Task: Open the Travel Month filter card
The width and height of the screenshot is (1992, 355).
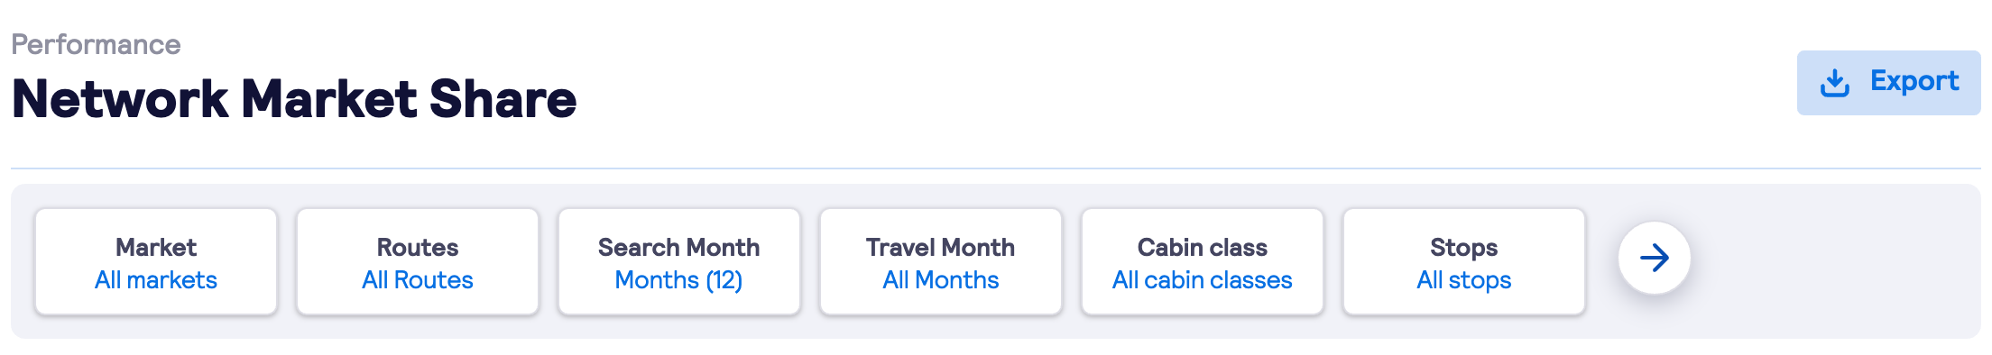Action: pos(941,262)
